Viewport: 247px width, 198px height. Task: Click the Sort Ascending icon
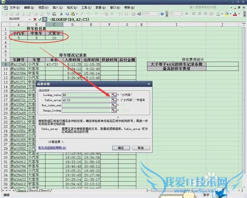coord(121,14)
